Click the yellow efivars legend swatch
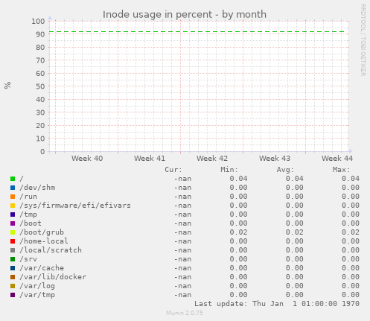Screen dimensions: 370x321 [x=13, y=206]
